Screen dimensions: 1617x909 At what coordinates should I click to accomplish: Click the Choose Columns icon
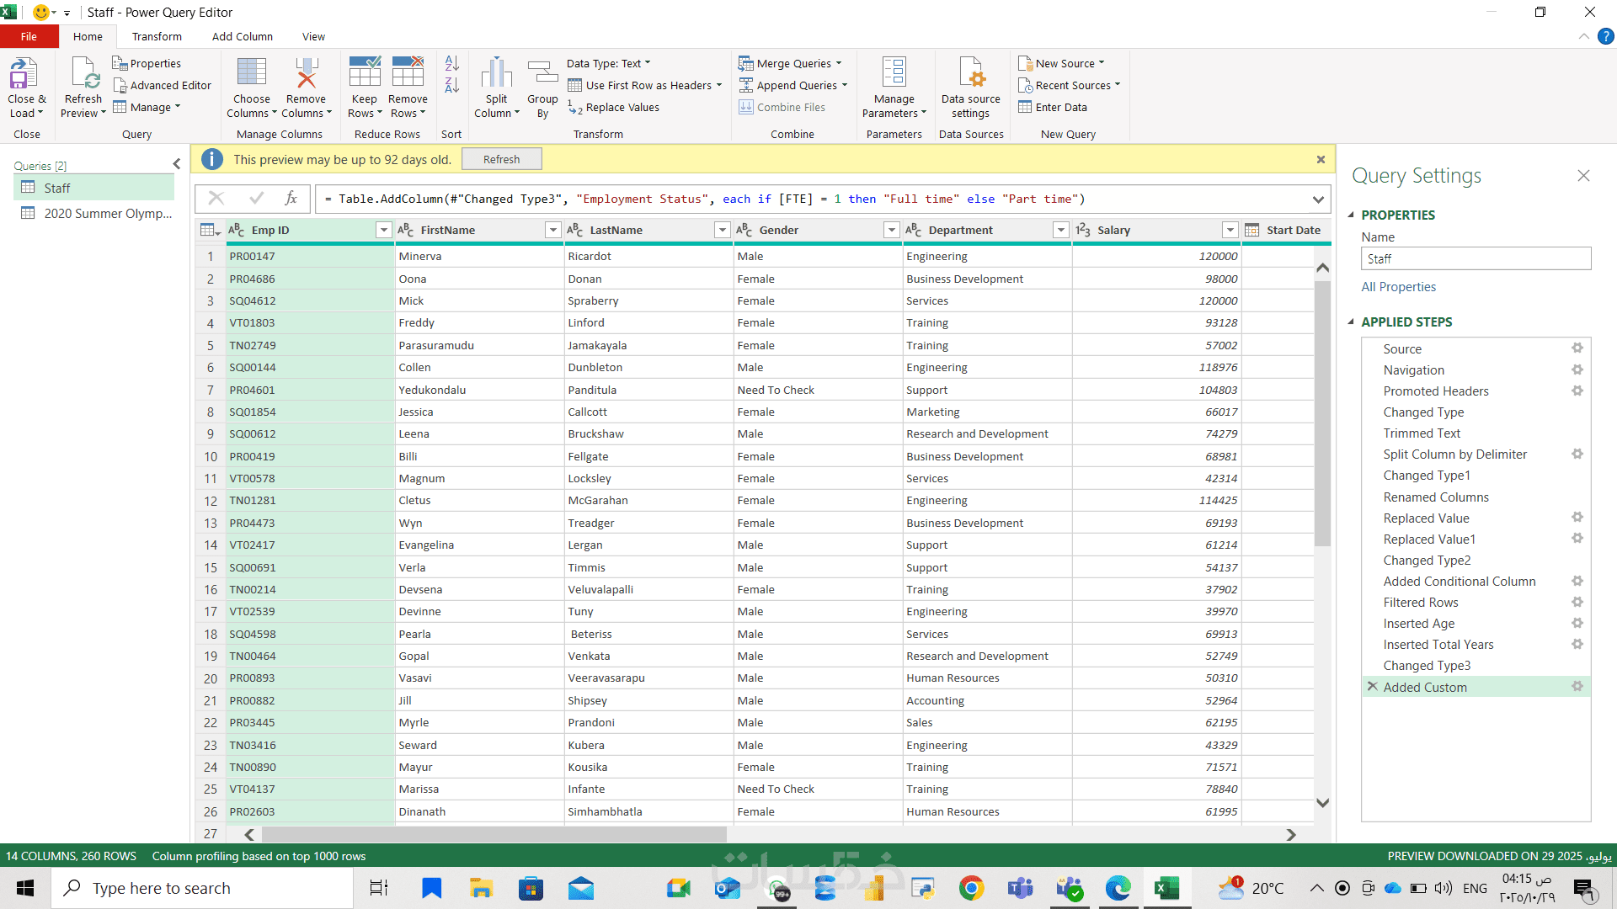251,74
